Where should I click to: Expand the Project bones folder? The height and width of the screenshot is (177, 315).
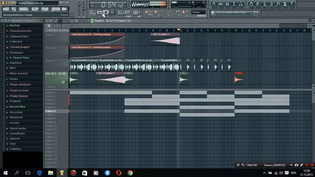click(x=19, y=96)
